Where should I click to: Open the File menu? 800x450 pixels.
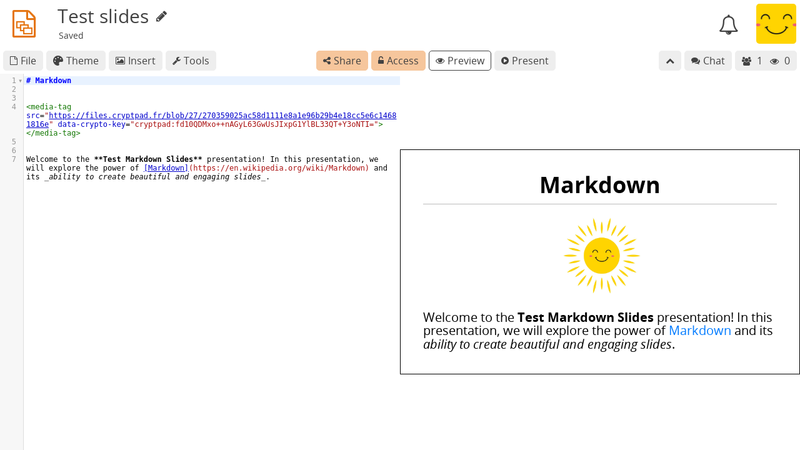tap(23, 61)
